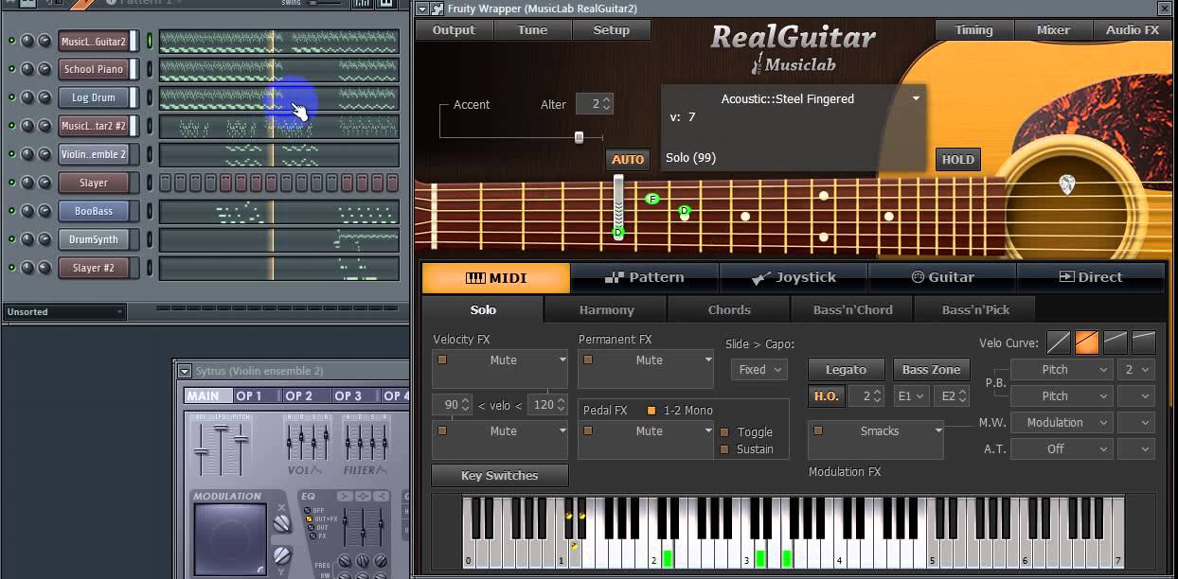Click the Modulation X knob in Sytrus
Viewport: 1178px width, 579px height.
[x=281, y=523]
